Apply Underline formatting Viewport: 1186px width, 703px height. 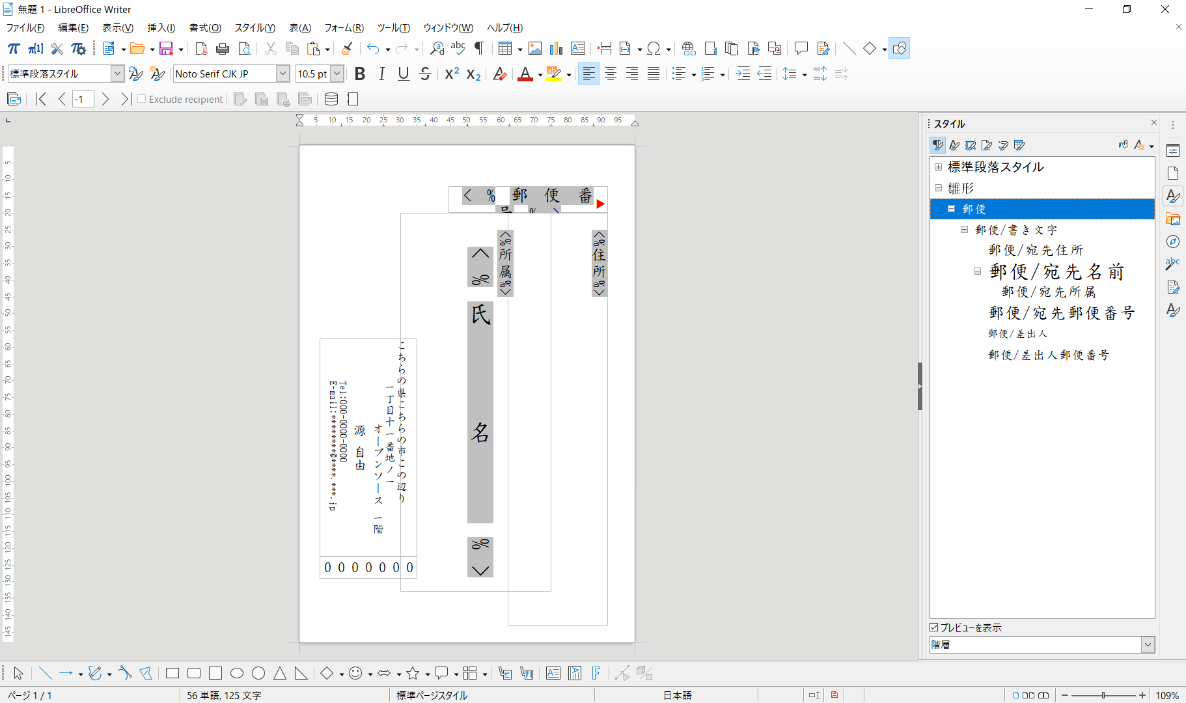(x=404, y=74)
